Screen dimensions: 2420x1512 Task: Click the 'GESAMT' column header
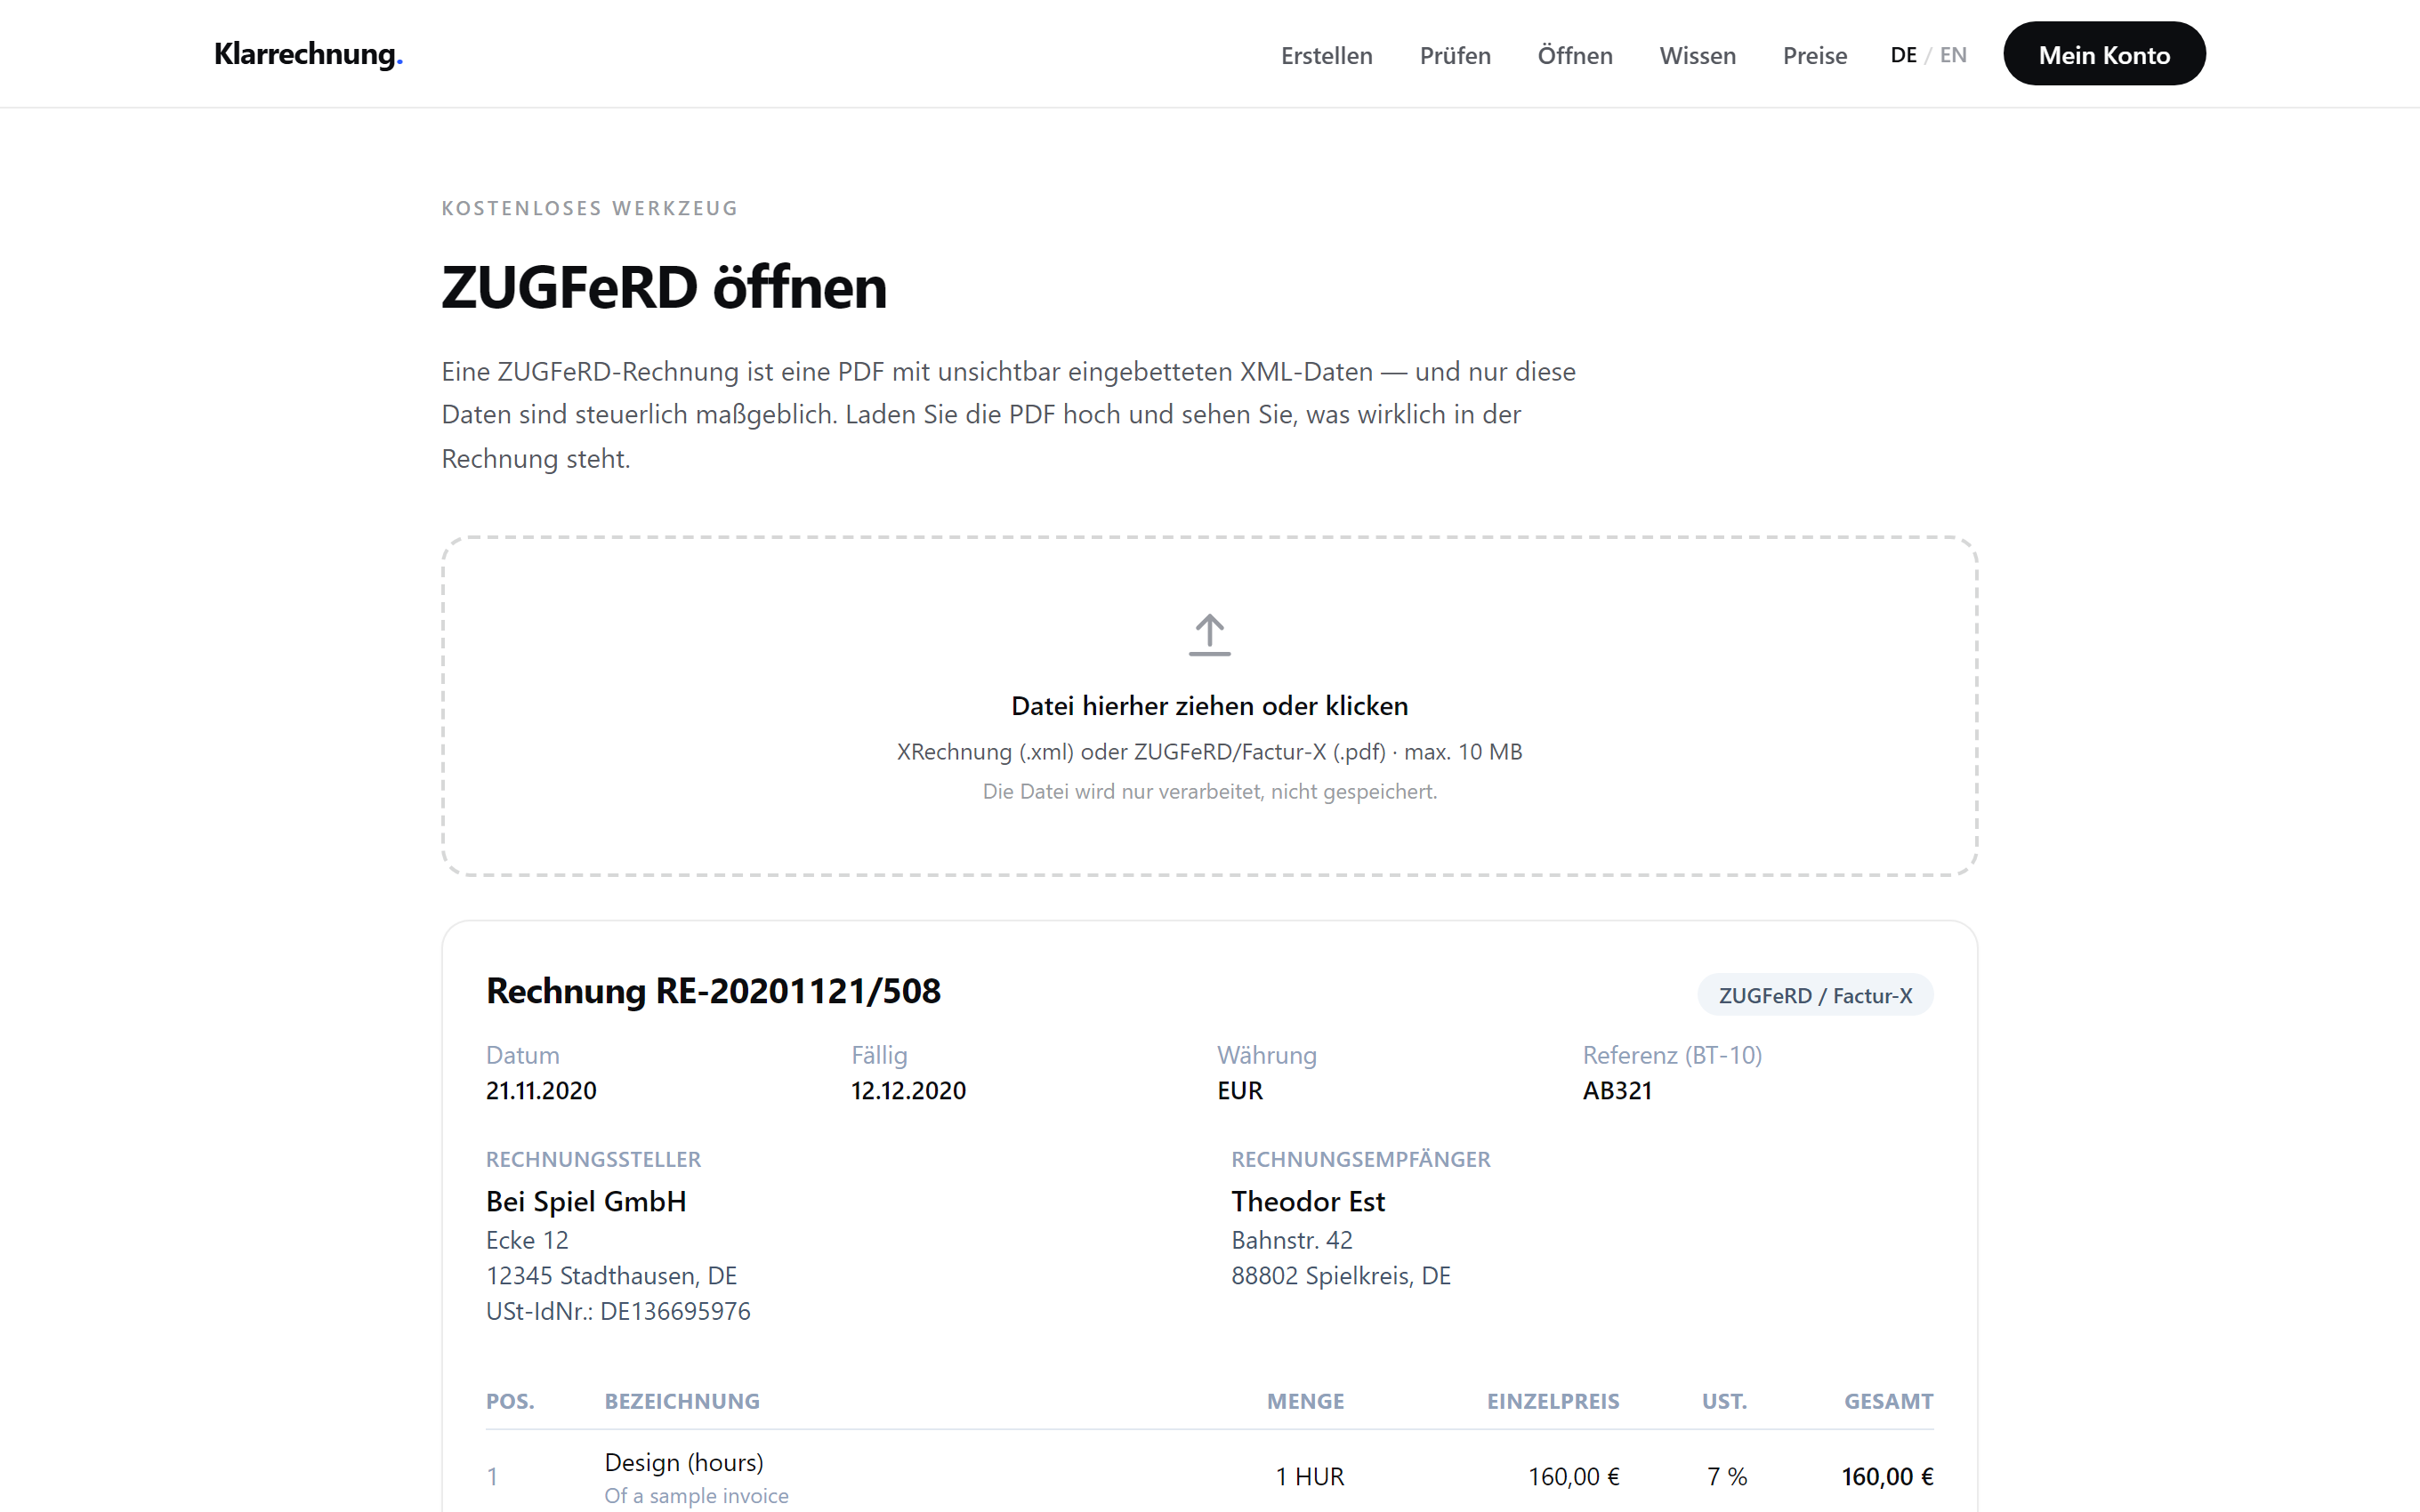tap(1888, 1401)
